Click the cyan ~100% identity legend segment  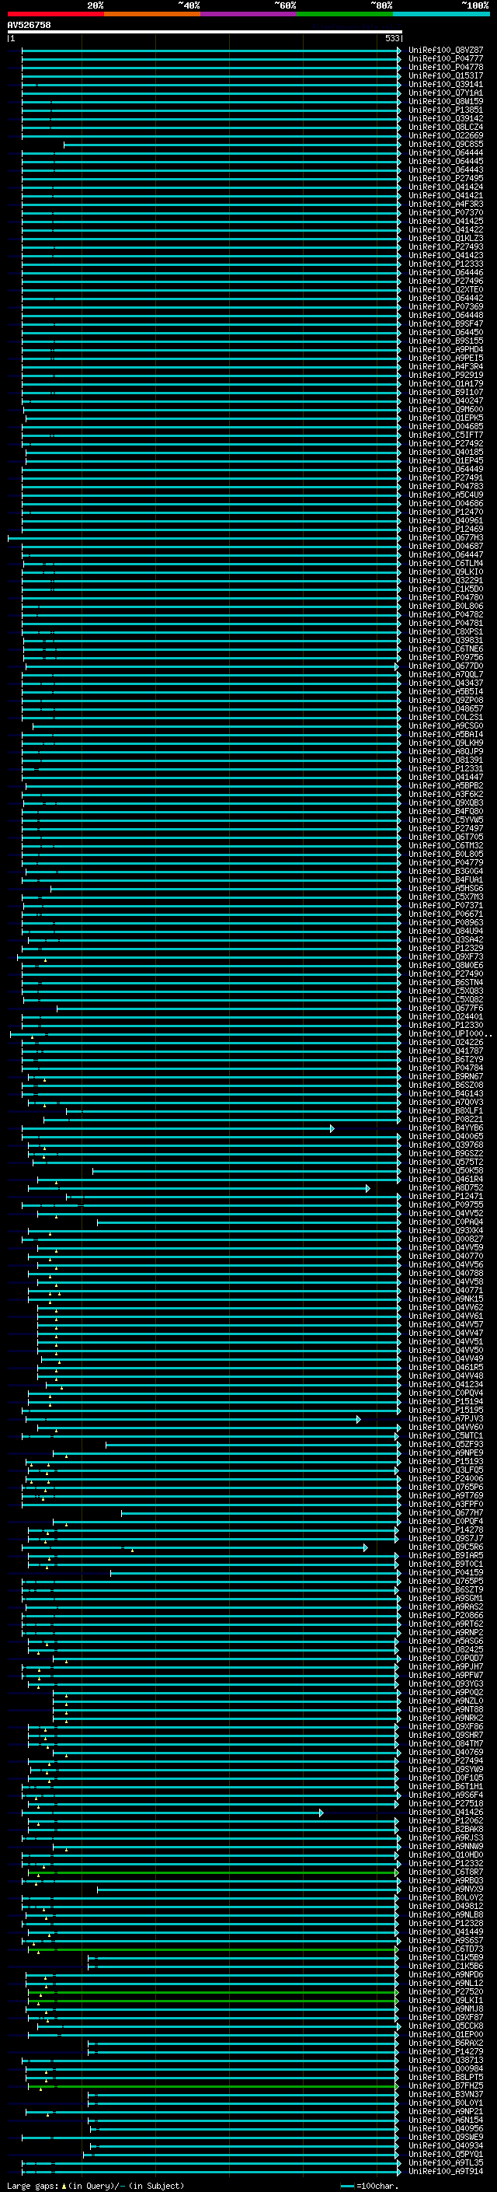tap(441, 14)
